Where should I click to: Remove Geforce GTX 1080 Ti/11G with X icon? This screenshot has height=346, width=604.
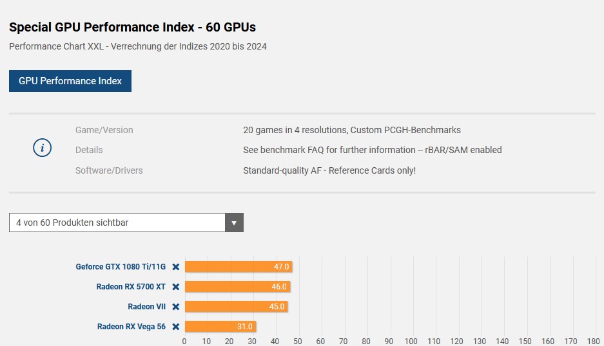pos(175,267)
